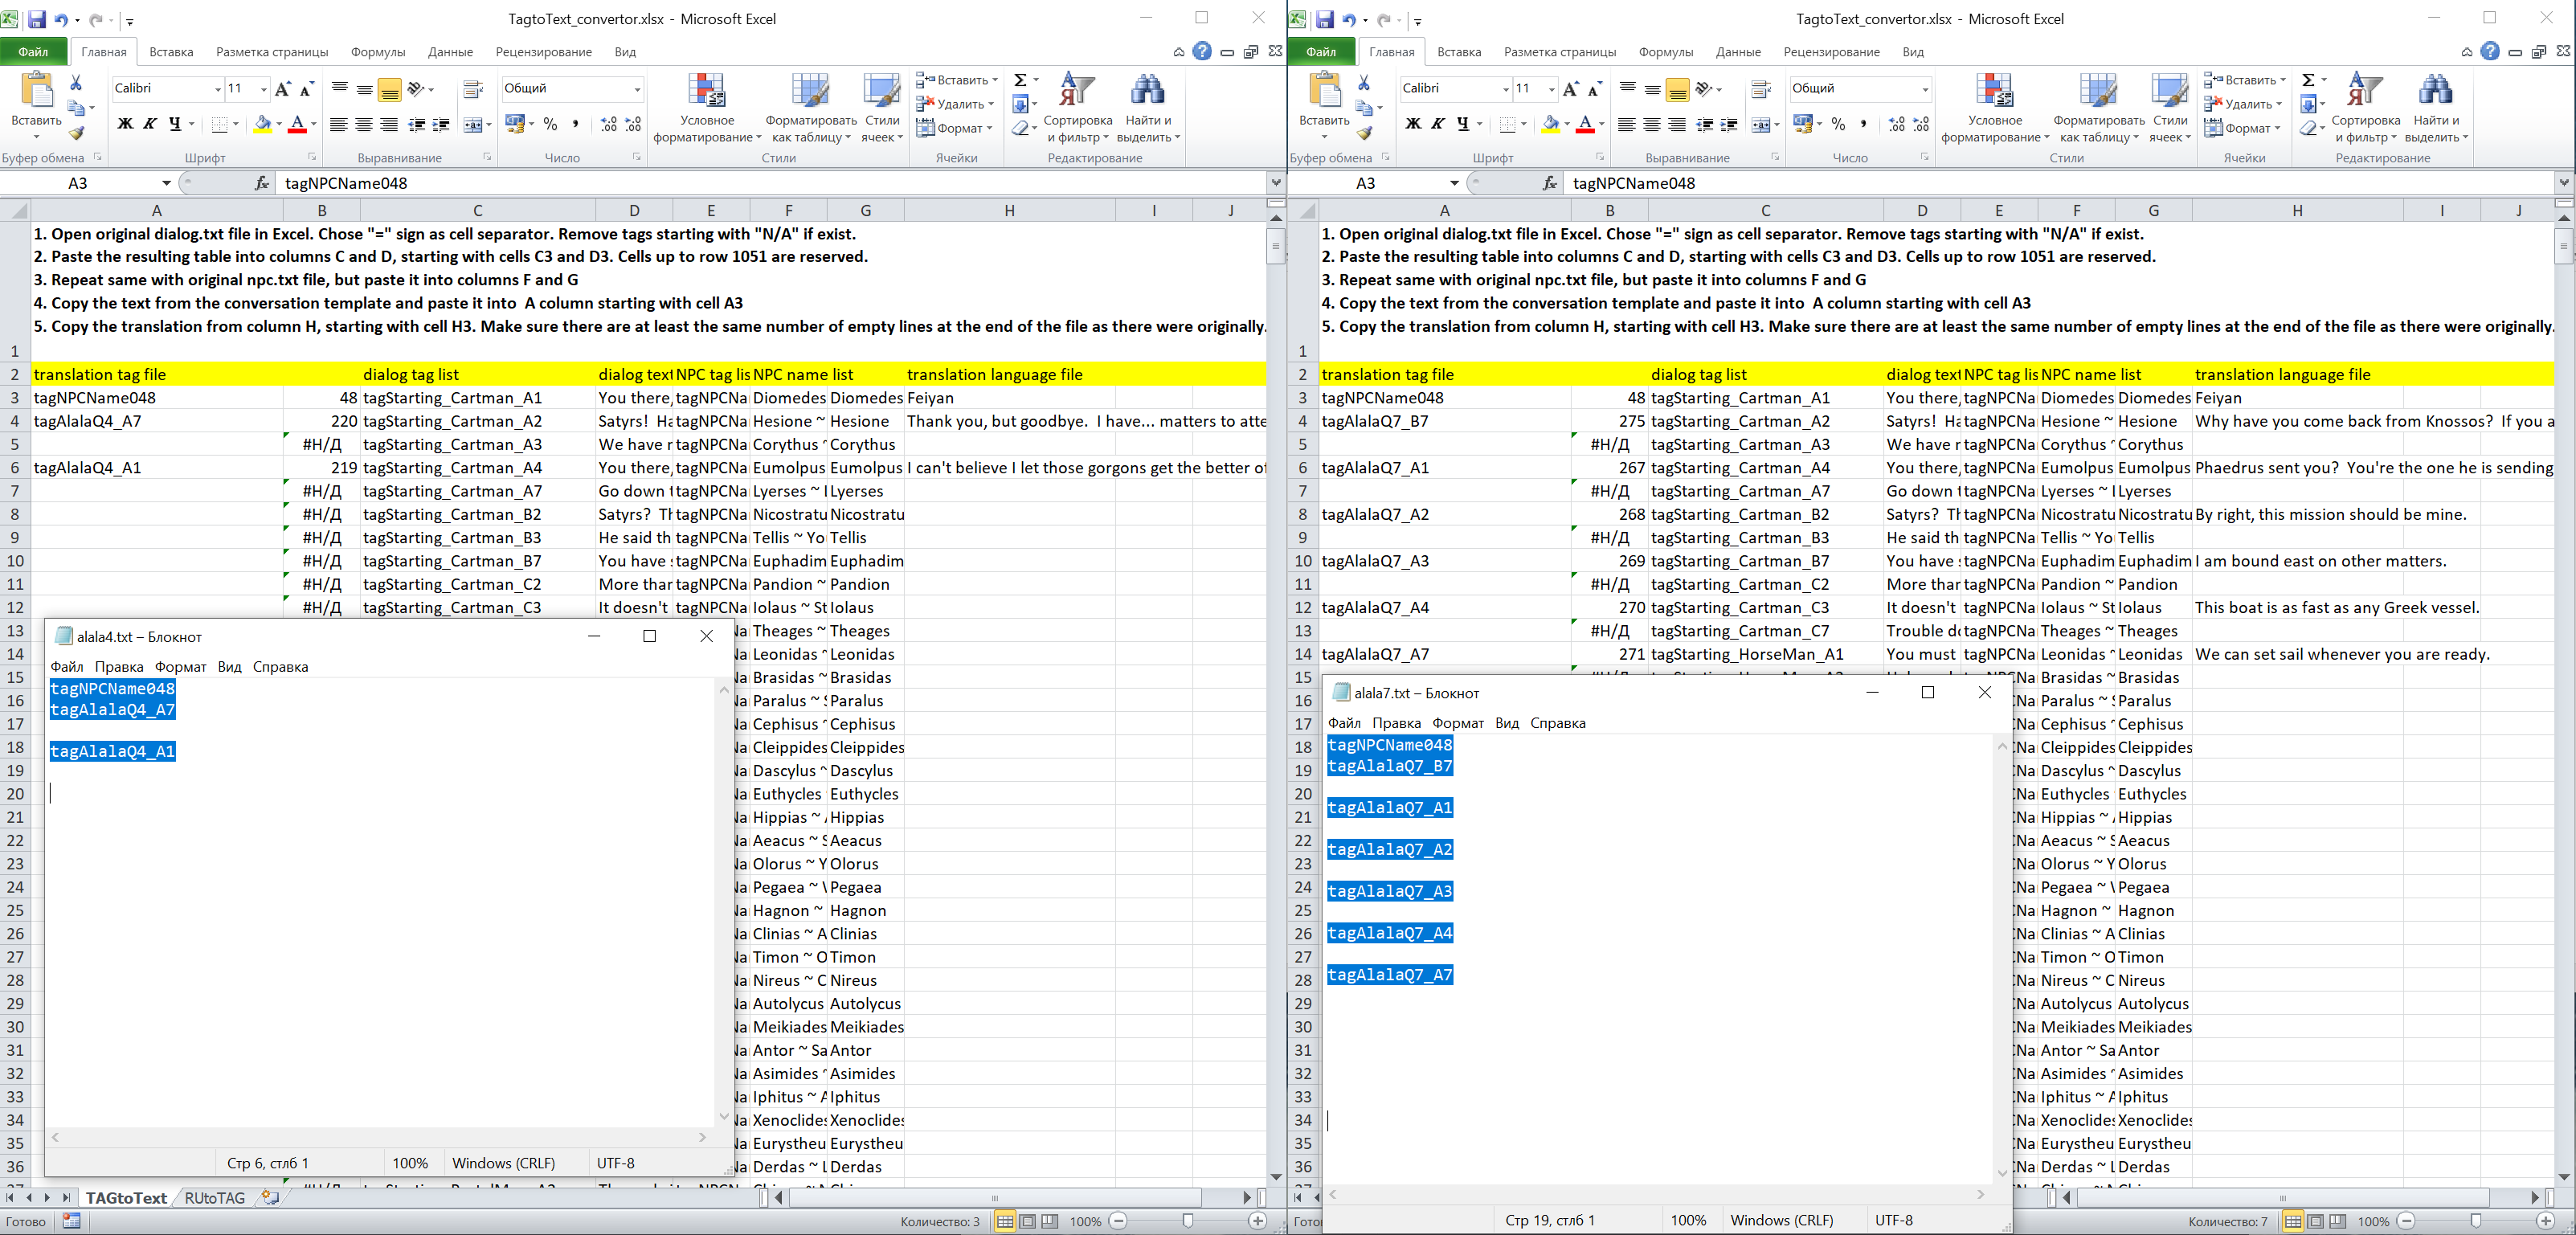
Task: Click Вставить cells button in left Excel window
Action: [x=956, y=80]
